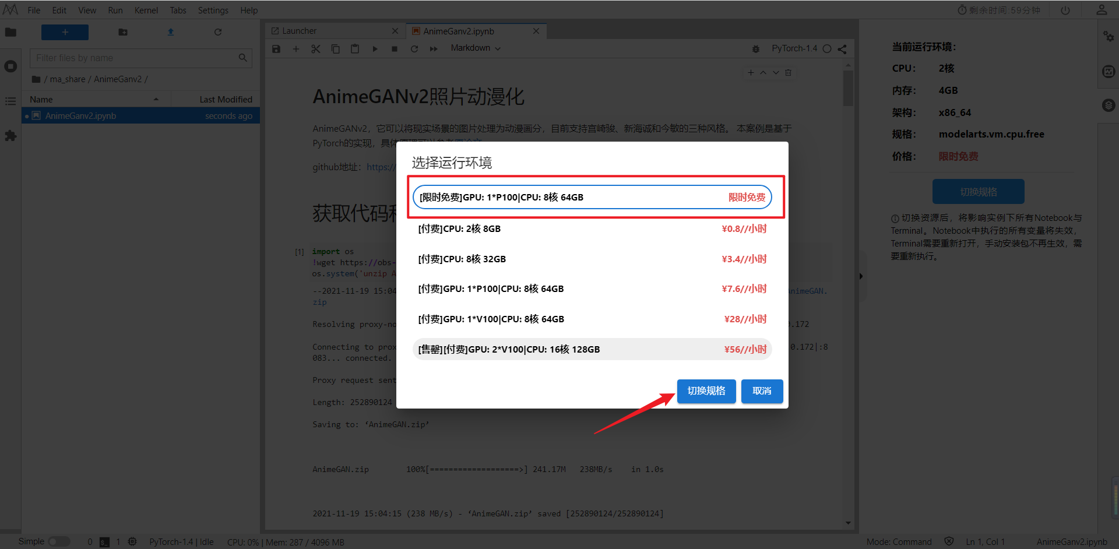
Task: Open the ma_share breadcrumb folder
Action: (x=68, y=79)
